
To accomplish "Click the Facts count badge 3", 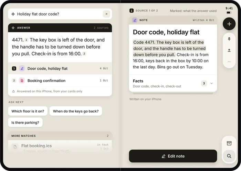I will (x=204, y=83).
